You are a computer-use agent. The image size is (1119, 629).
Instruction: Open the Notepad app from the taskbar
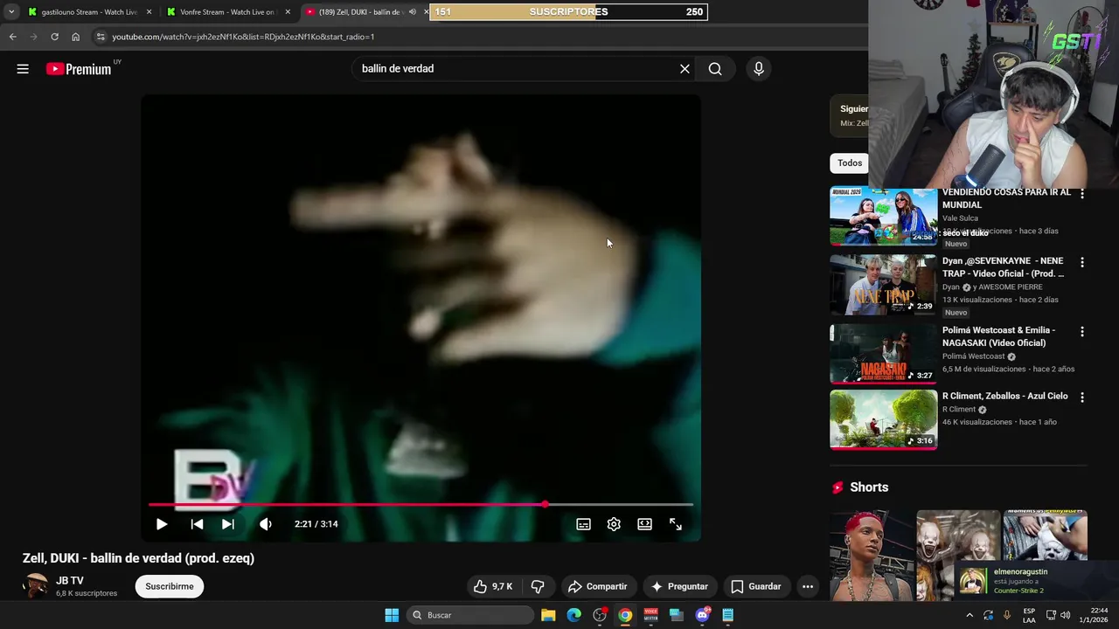(x=727, y=615)
